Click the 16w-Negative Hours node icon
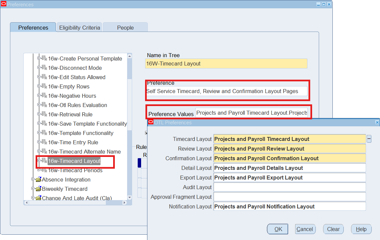The width and height of the screenshot is (380, 240). point(44,96)
